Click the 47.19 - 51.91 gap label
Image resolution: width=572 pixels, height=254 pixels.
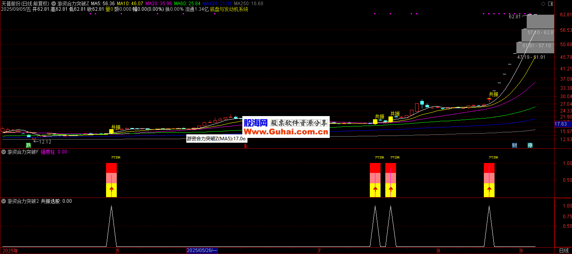click(531, 57)
